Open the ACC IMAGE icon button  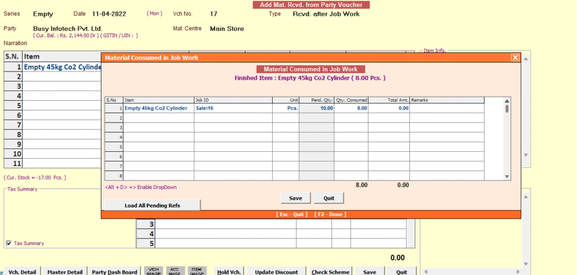pyautogui.click(x=175, y=271)
